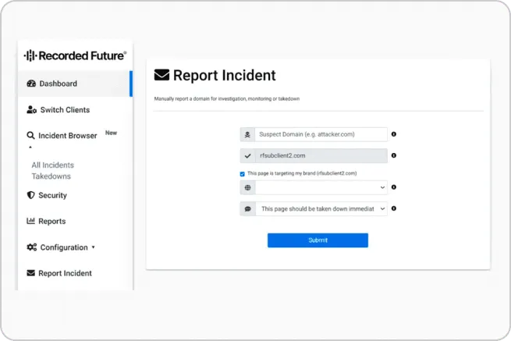Open Report Incident in sidebar

tap(65, 273)
